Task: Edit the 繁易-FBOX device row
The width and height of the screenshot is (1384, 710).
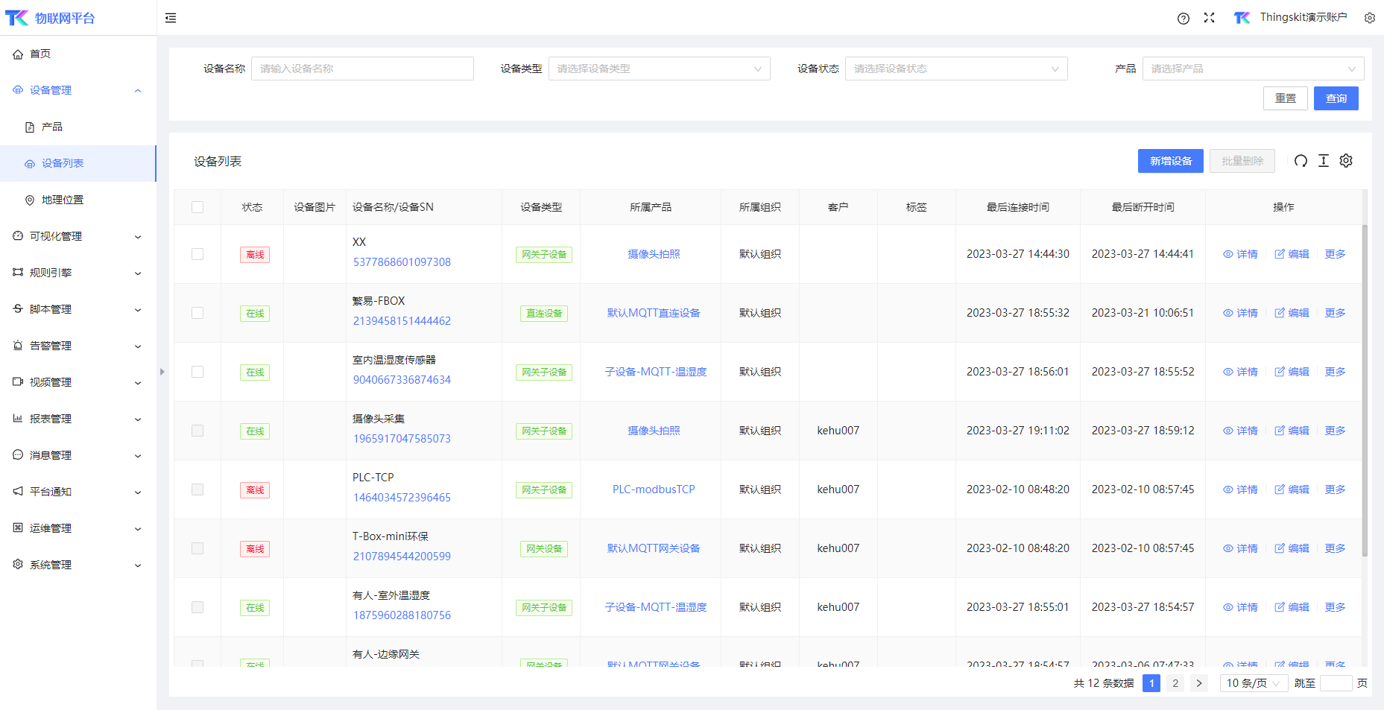Action: pyautogui.click(x=1292, y=314)
